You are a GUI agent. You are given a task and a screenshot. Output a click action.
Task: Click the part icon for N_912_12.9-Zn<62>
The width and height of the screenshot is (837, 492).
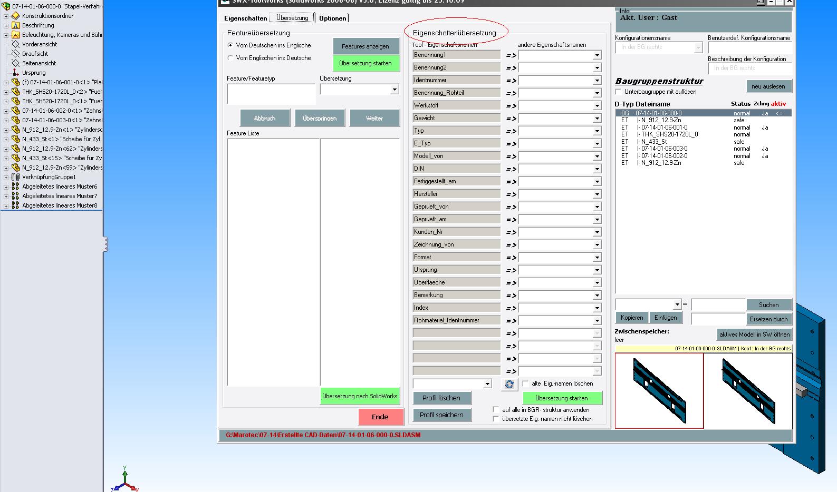click(16, 149)
